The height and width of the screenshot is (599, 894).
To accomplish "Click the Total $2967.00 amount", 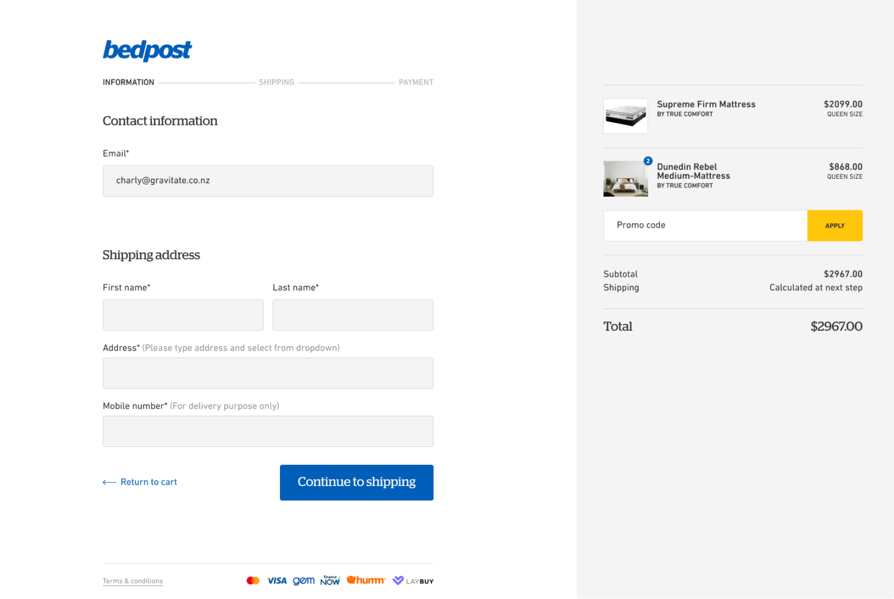I will point(836,327).
